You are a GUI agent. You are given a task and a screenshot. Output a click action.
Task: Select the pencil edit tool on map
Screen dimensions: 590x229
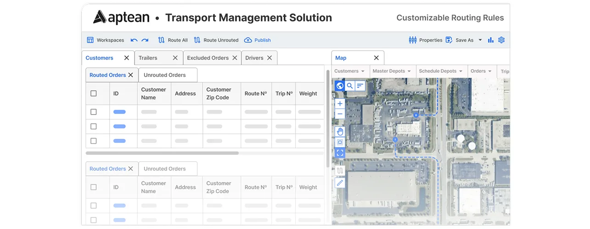tap(340, 183)
